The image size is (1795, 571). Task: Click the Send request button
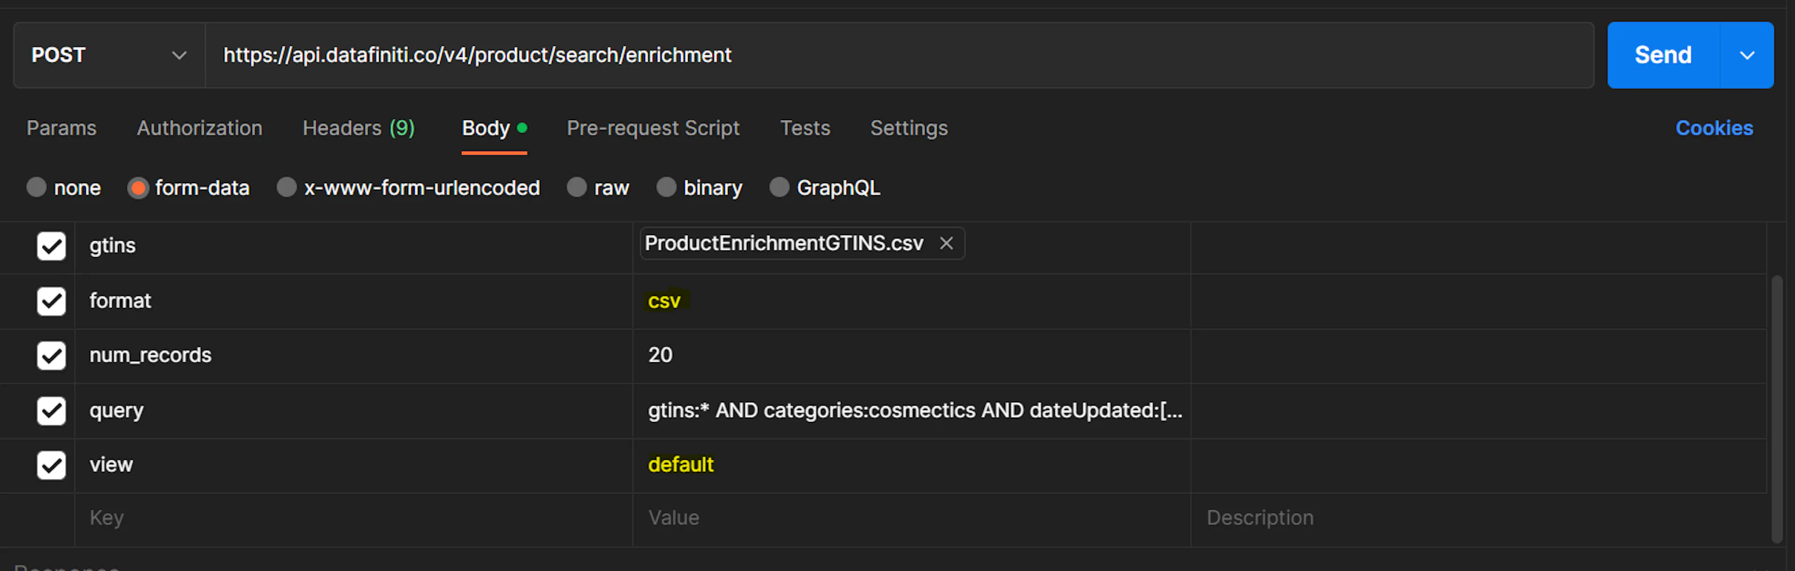click(1663, 55)
